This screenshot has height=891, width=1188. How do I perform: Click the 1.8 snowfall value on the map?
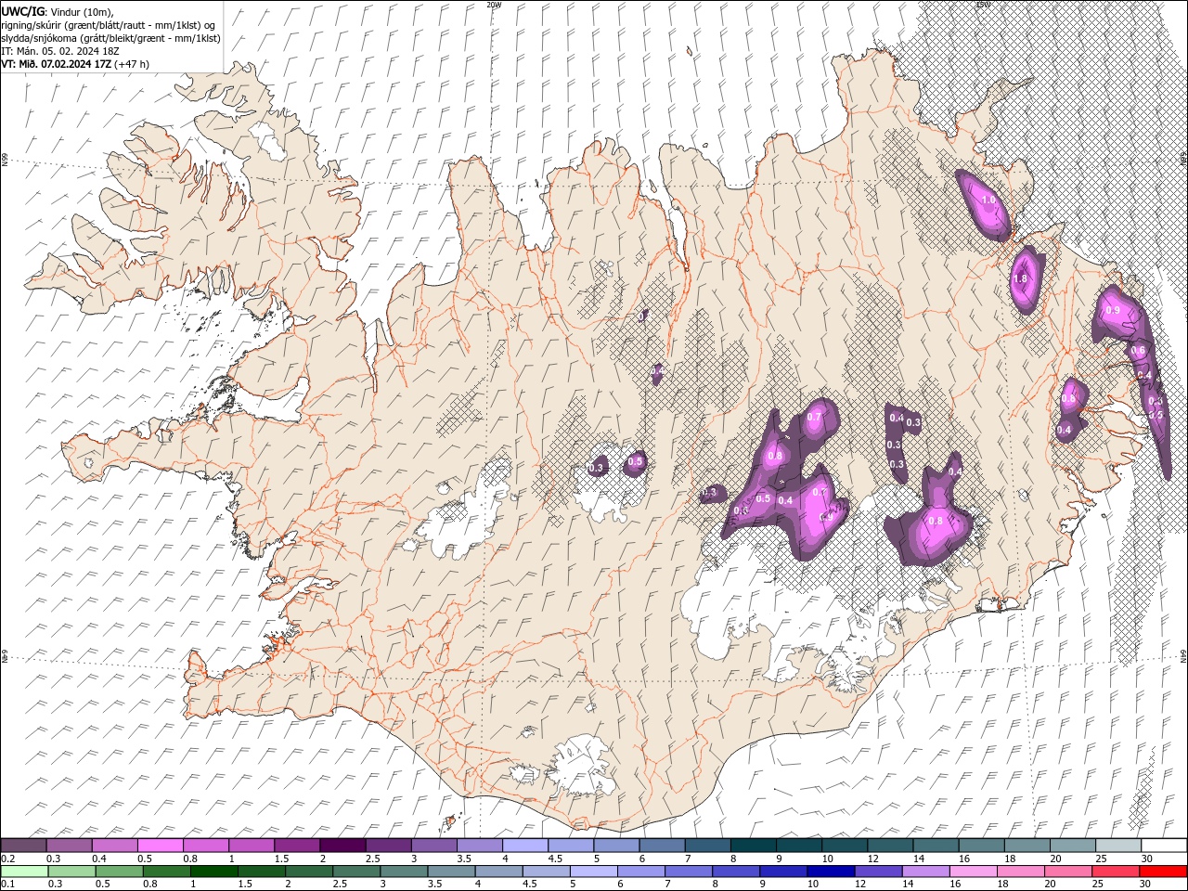coord(1021,278)
